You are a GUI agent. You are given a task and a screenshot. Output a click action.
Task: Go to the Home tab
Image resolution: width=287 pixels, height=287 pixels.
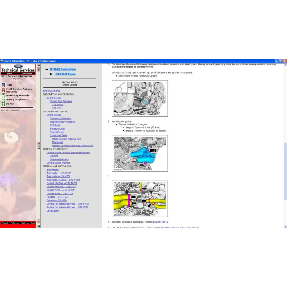(9, 73)
